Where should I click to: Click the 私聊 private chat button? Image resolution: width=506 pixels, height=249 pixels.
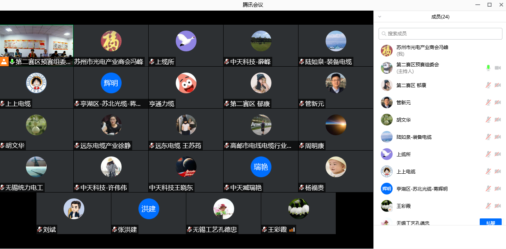coord(491,222)
